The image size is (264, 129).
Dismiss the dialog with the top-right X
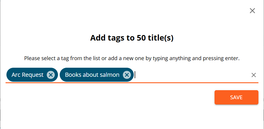(x=252, y=11)
